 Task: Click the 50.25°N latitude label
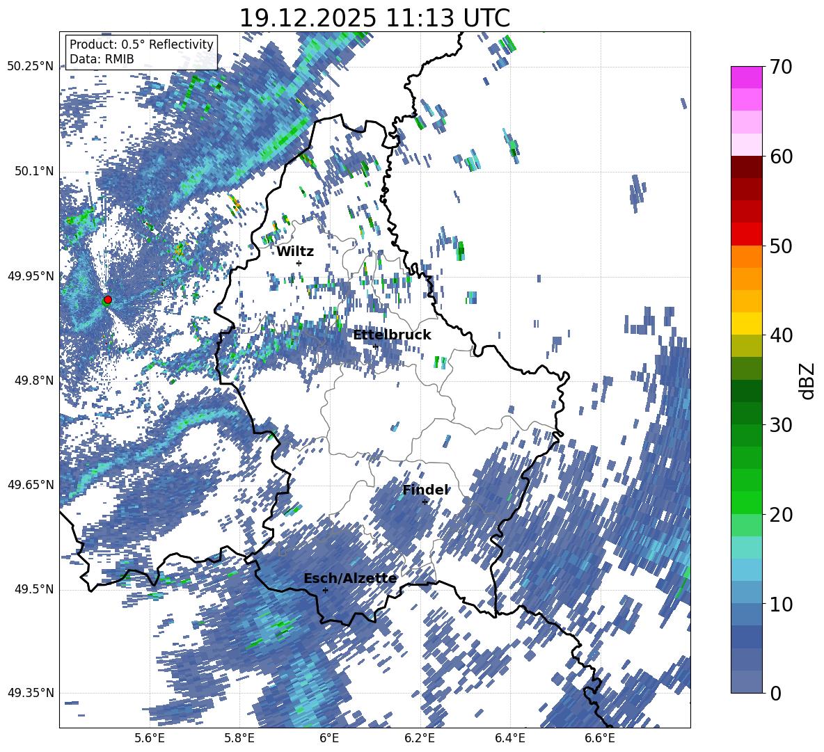[31, 67]
